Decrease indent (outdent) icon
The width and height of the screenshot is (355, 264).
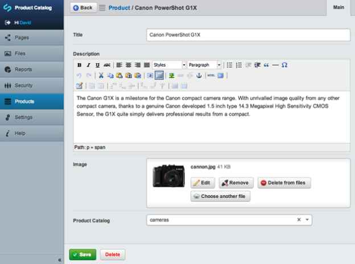248,65
